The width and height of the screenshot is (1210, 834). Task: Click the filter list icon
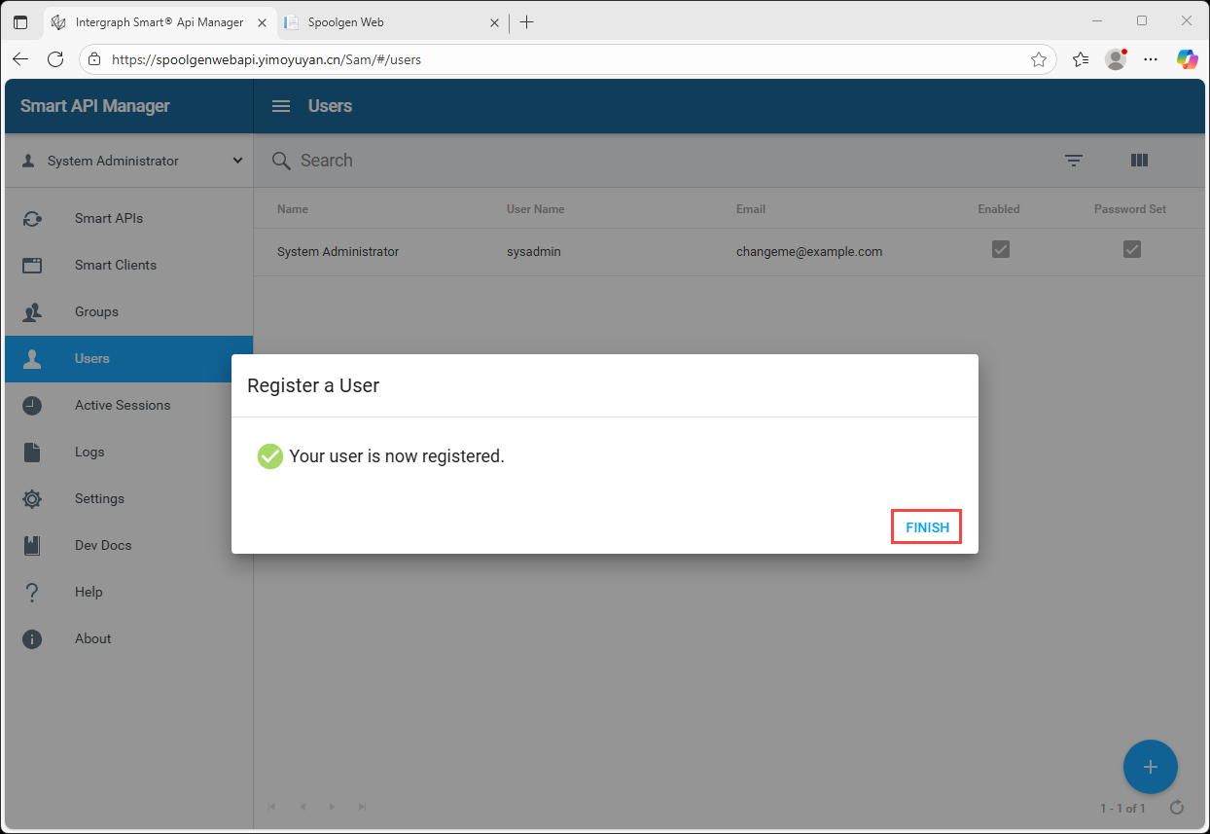[1073, 161]
